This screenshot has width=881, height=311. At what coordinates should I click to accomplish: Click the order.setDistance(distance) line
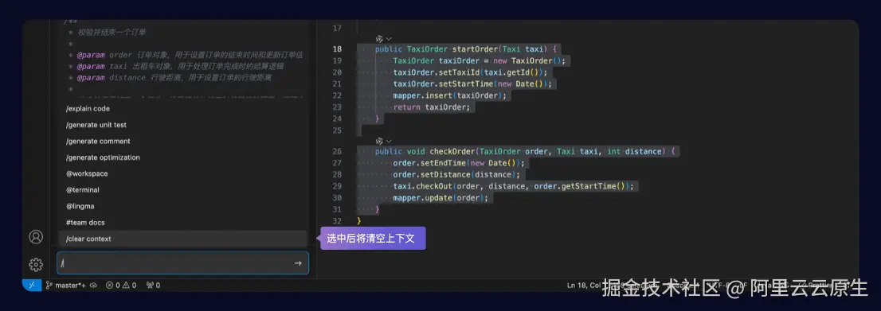click(x=456, y=174)
